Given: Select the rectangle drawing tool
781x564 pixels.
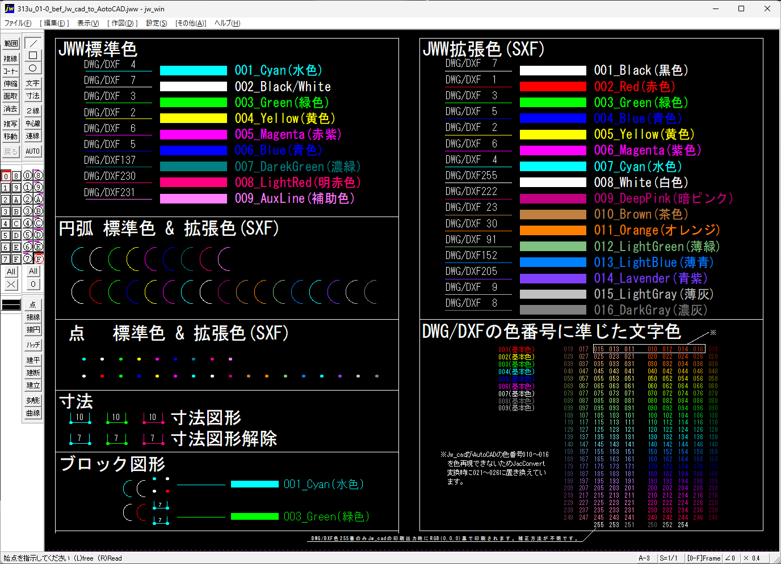Looking at the screenshot, I should [x=33, y=56].
